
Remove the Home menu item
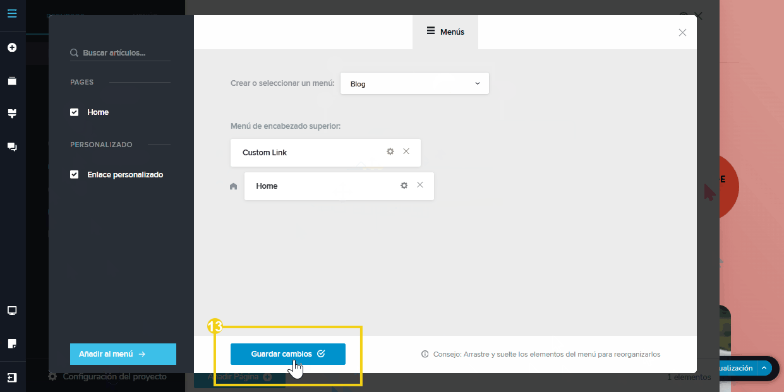click(420, 185)
